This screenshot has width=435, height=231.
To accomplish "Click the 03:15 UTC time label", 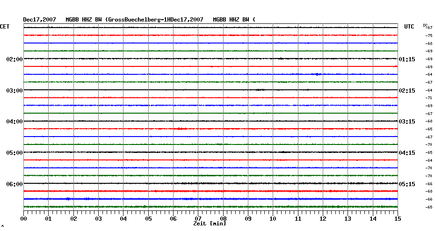I will tap(407, 122).
